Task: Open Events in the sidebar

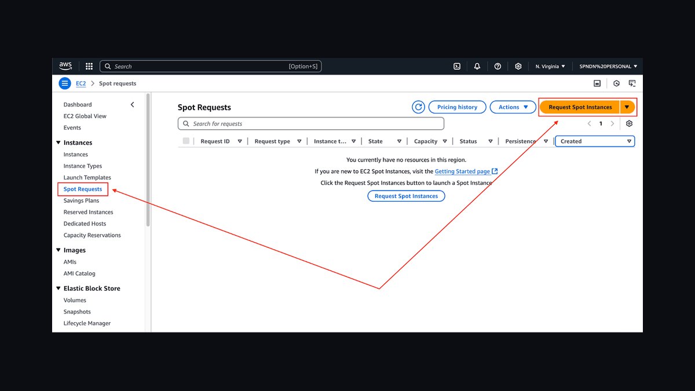Action: [x=72, y=128]
